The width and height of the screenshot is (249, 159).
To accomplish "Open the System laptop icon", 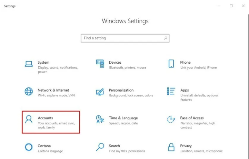I will click(29, 64).
